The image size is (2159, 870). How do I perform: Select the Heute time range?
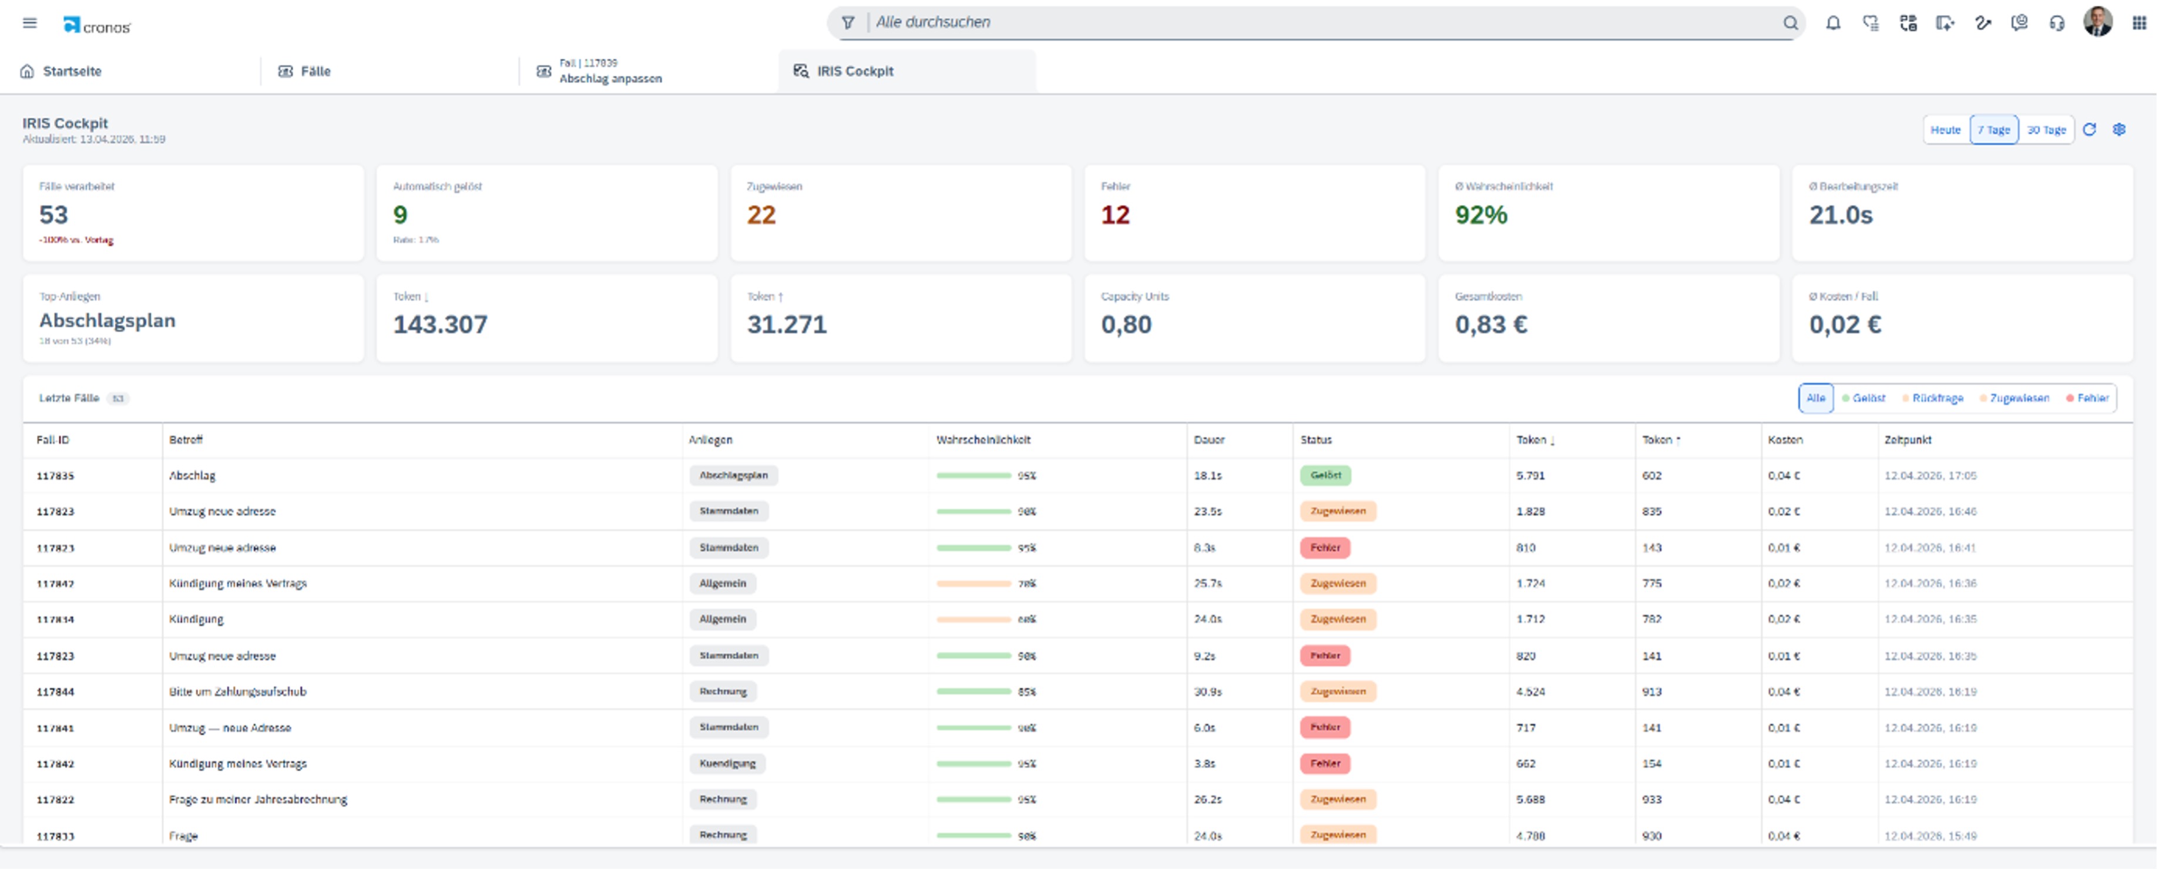click(x=1945, y=130)
